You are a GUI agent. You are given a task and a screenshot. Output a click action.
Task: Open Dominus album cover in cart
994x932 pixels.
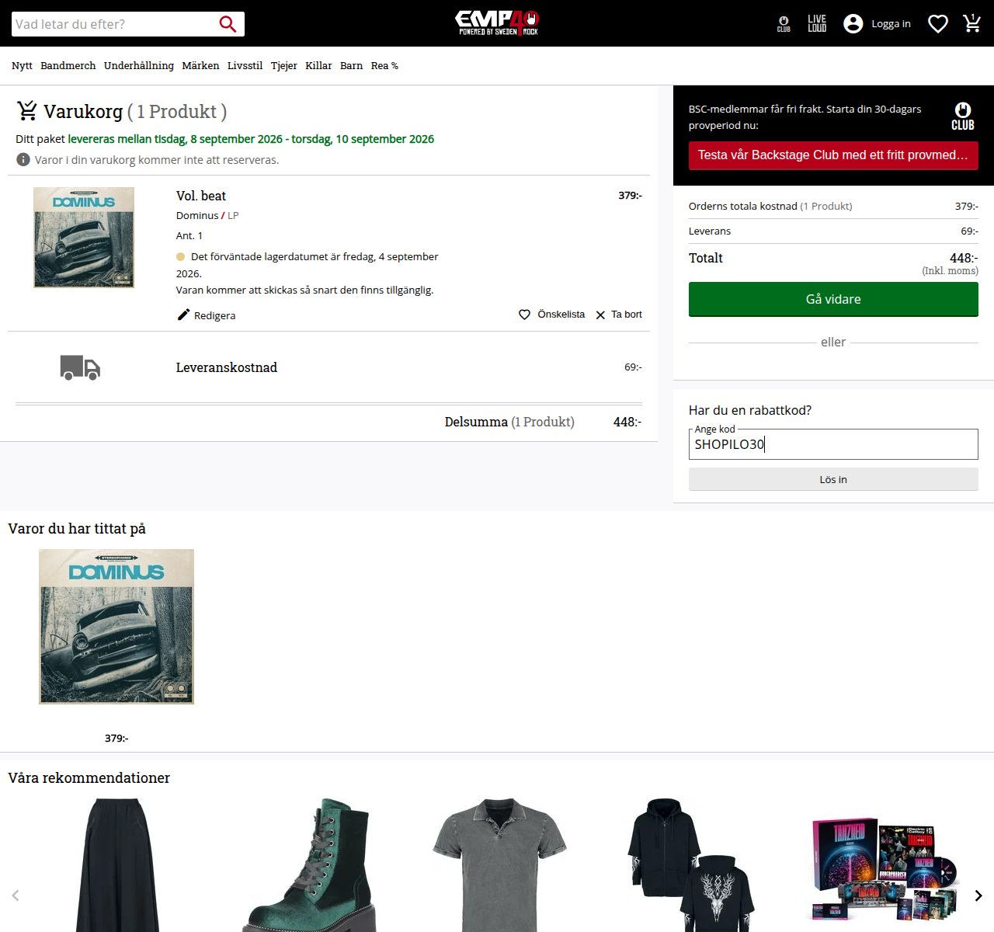pyautogui.click(x=84, y=238)
